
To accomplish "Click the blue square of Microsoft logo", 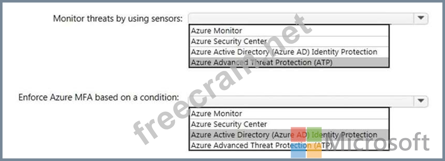I will tap(298, 151).
